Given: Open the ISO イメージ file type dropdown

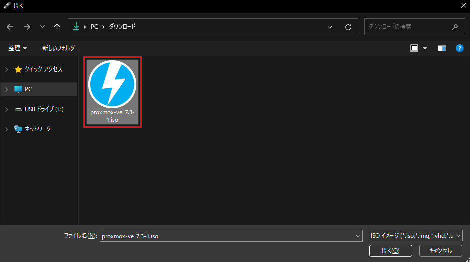Looking at the screenshot, I should (x=415, y=236).
